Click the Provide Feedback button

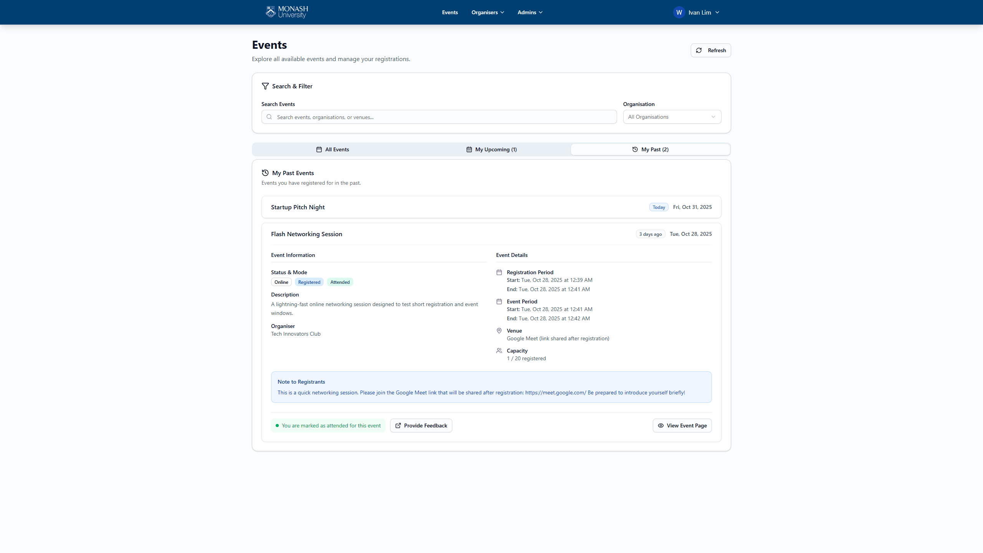point(421,426)
